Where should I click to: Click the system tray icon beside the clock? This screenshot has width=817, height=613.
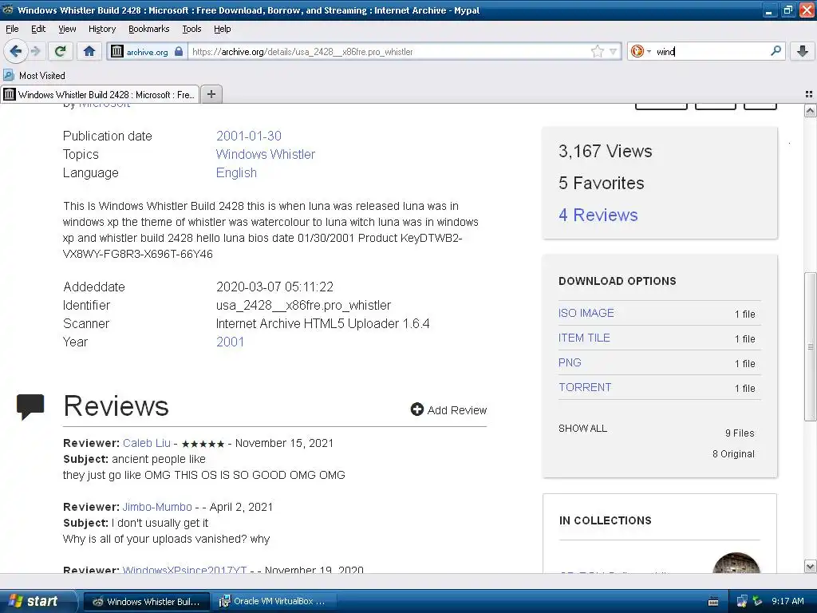pyautogui.click(x=757, y=602)
